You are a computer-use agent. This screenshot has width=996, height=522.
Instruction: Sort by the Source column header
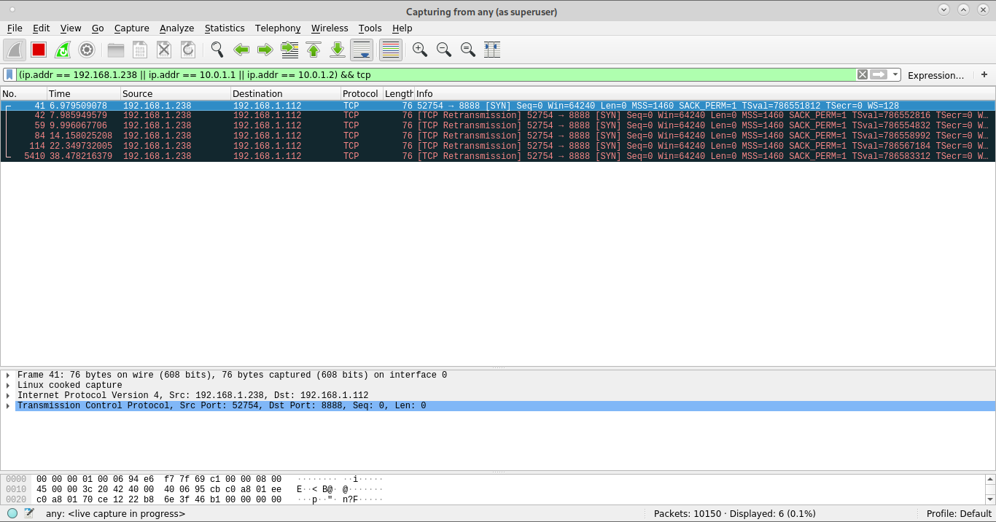176,93
